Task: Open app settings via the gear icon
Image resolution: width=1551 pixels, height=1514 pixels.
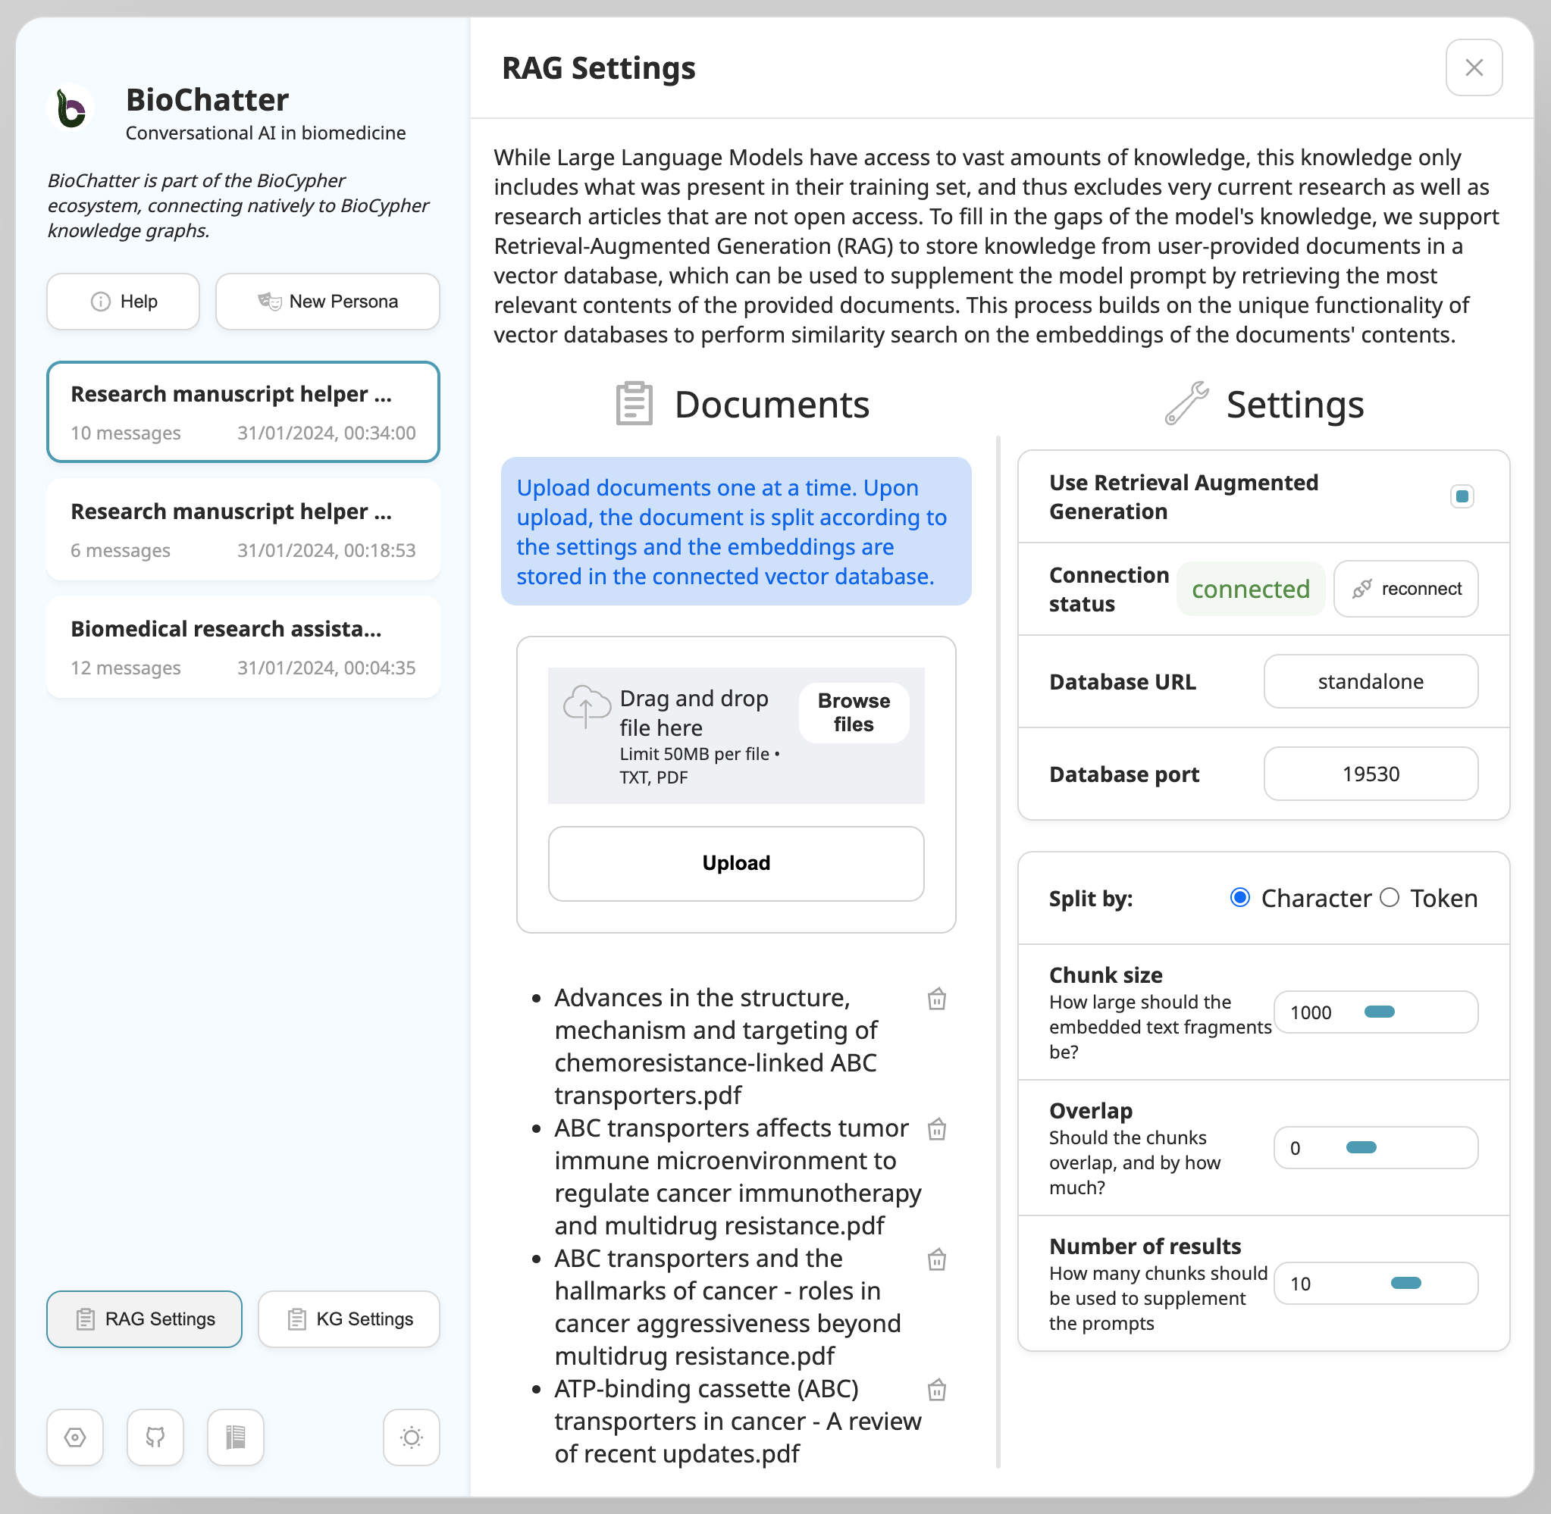Action: [x=74, y=1437]
